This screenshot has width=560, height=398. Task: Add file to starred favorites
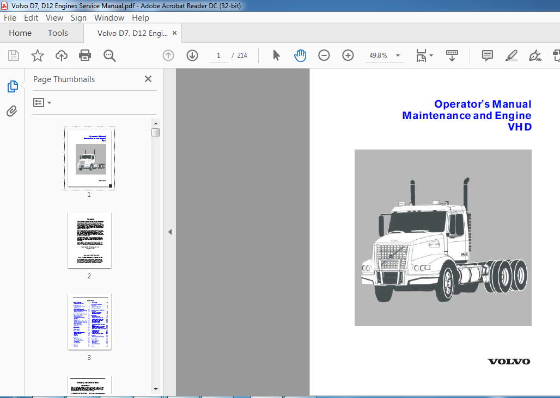click(x=38, y=55)
